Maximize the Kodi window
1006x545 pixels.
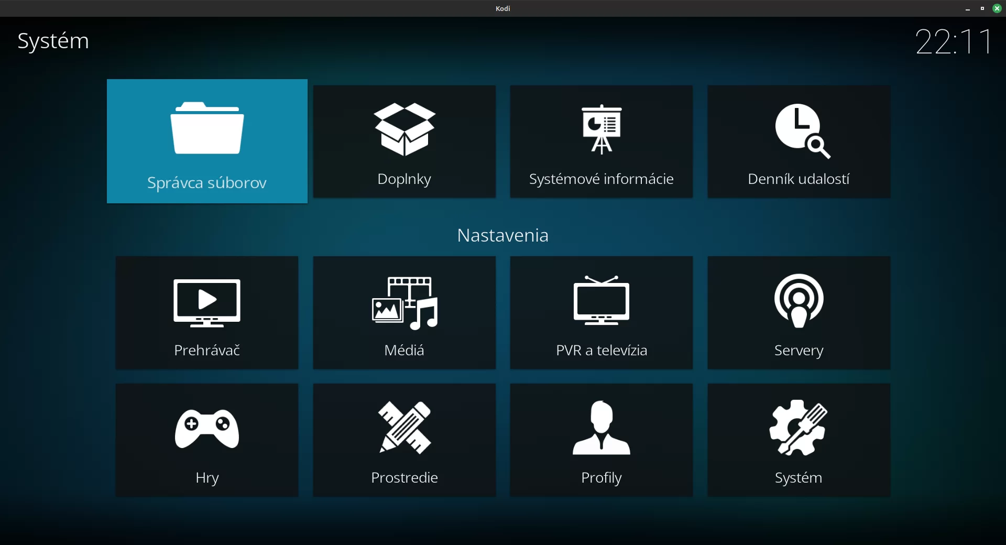click(x=982, y=8)
